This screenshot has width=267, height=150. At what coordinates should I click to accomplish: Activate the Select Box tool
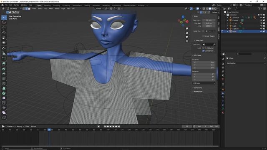[4, 17]
